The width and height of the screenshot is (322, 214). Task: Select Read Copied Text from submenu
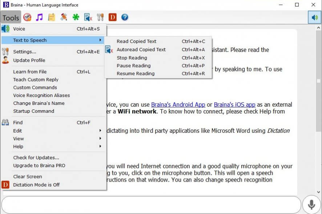pyautogui.click(x=136, y=41)
